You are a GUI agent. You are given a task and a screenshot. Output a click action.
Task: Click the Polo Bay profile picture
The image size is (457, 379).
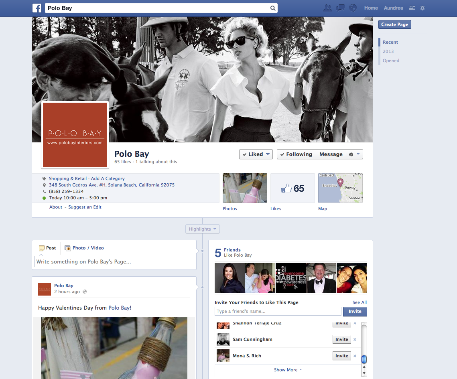pos(75,135)
